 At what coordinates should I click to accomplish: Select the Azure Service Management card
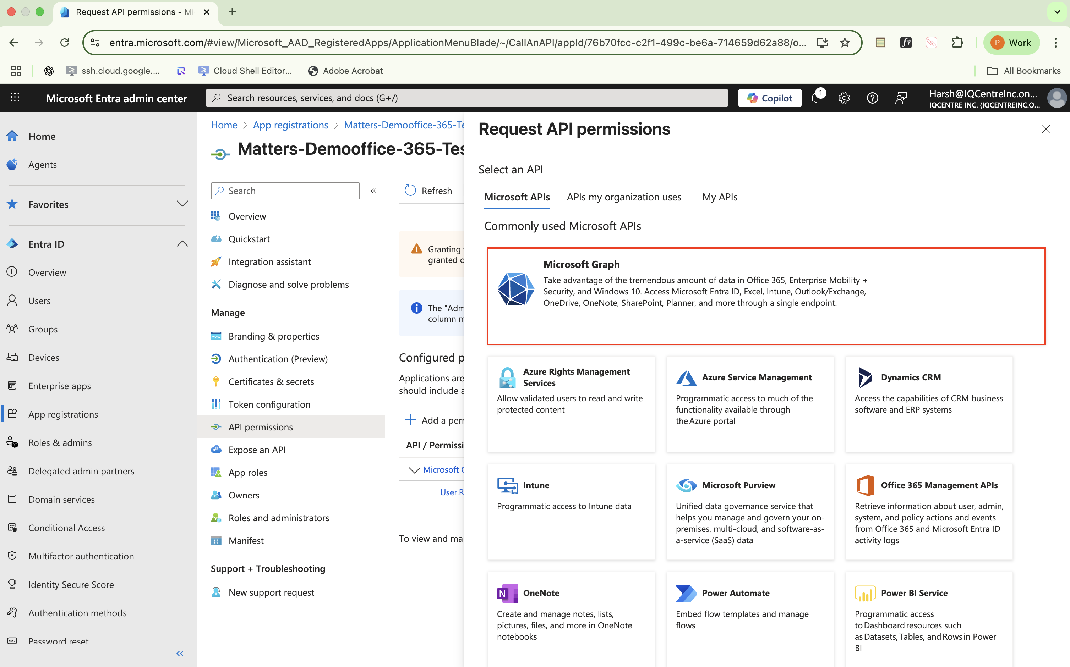point(750,404)
